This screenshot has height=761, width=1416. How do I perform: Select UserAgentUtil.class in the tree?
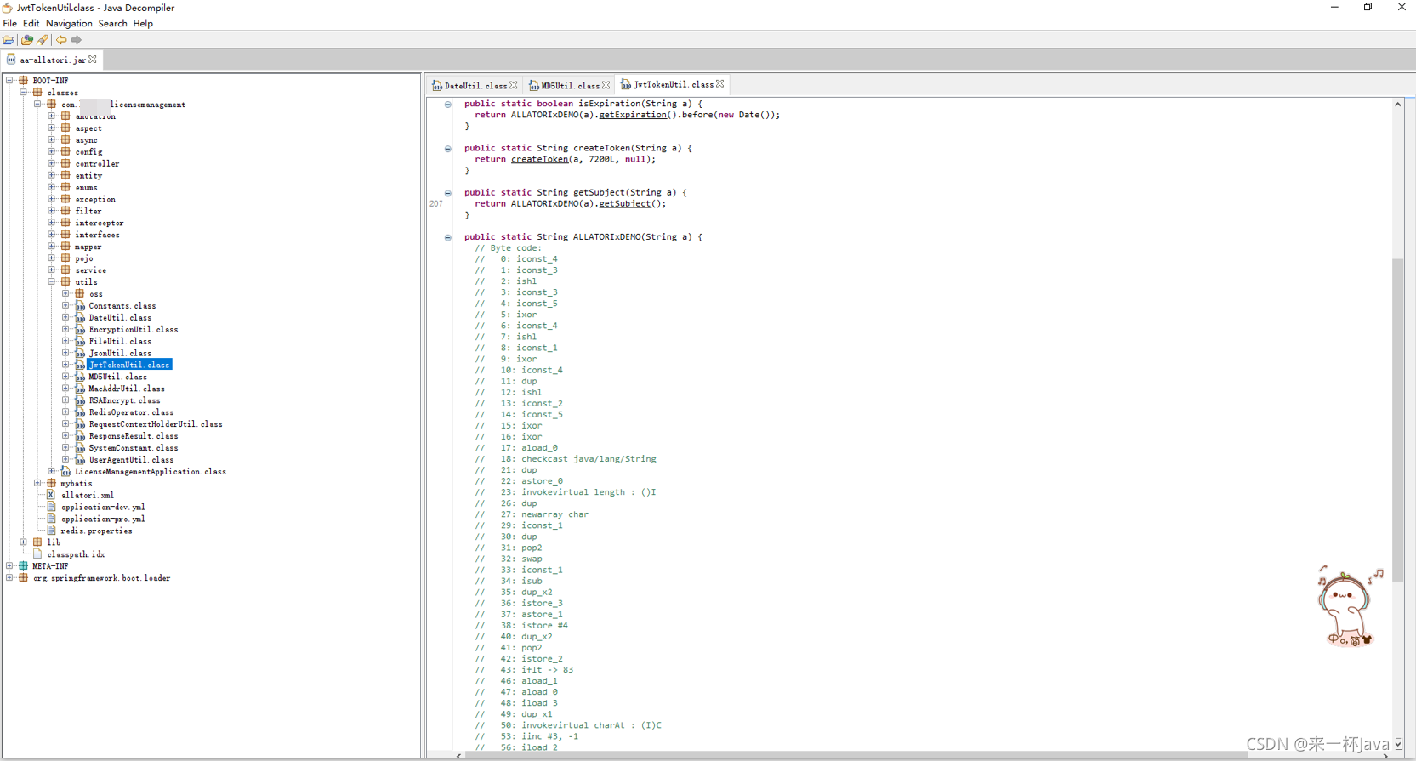tap(131, 459)
